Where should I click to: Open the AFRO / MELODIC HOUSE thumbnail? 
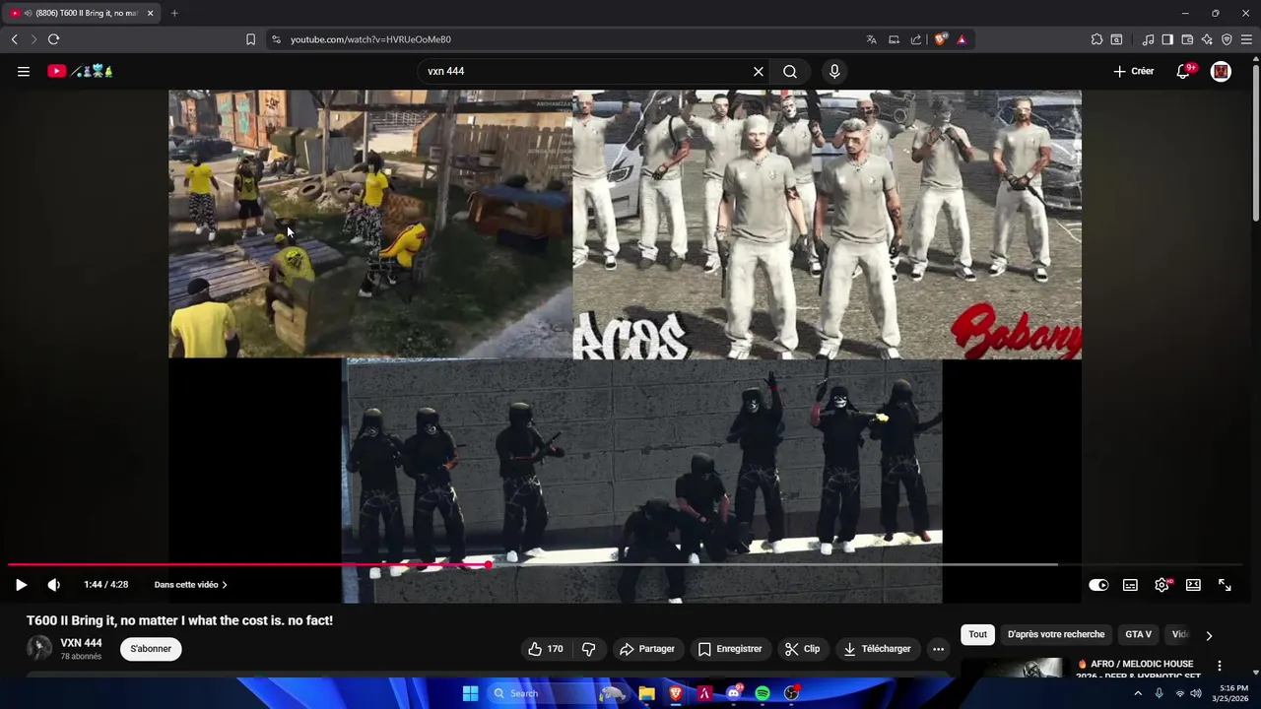click(1014, 668)
